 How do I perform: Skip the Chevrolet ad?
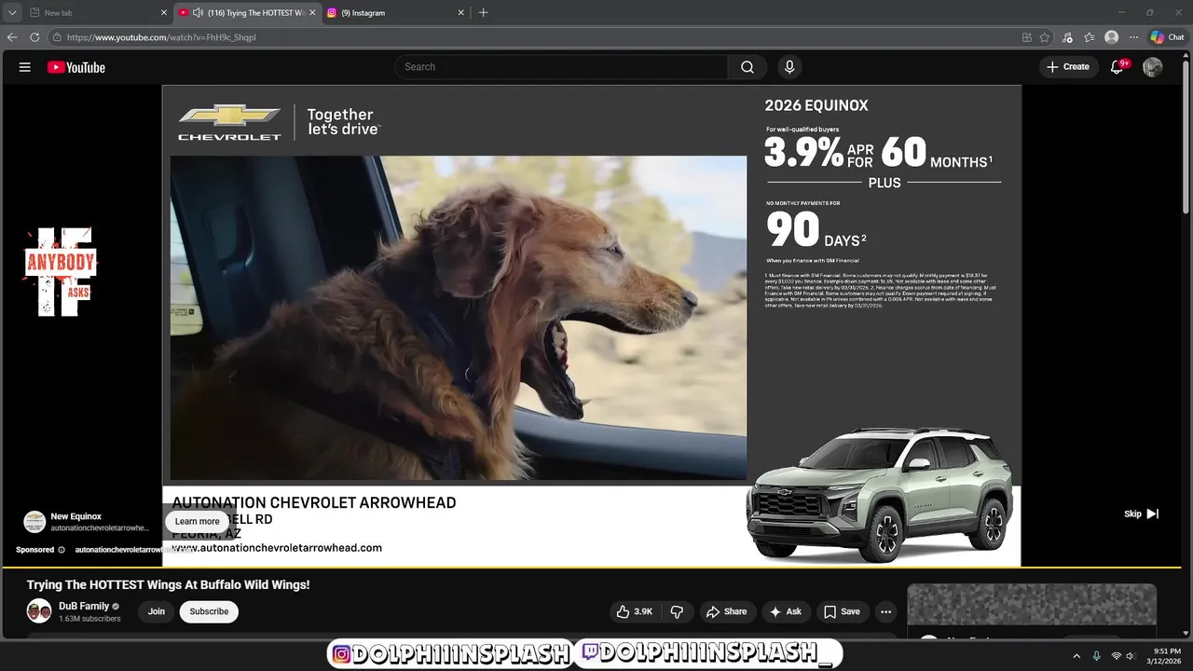1141,514
